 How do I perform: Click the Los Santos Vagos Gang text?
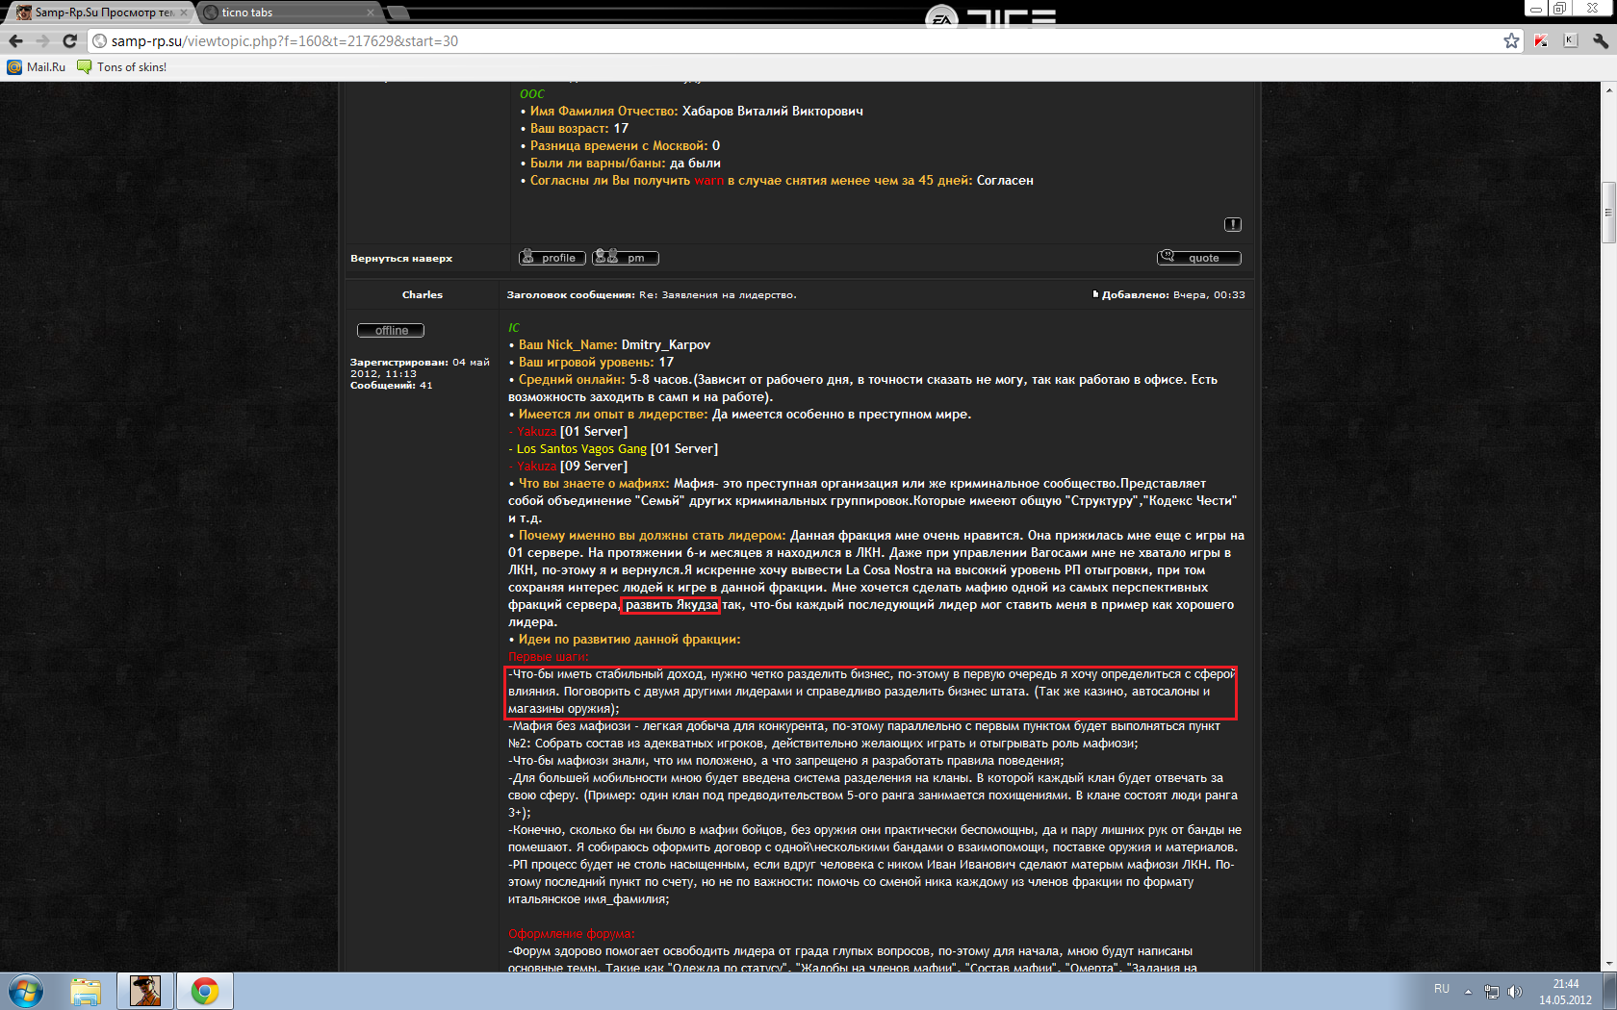[581, 448]
